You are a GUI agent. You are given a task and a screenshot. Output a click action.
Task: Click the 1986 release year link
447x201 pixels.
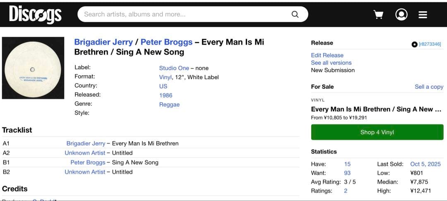tap(166, 95)
